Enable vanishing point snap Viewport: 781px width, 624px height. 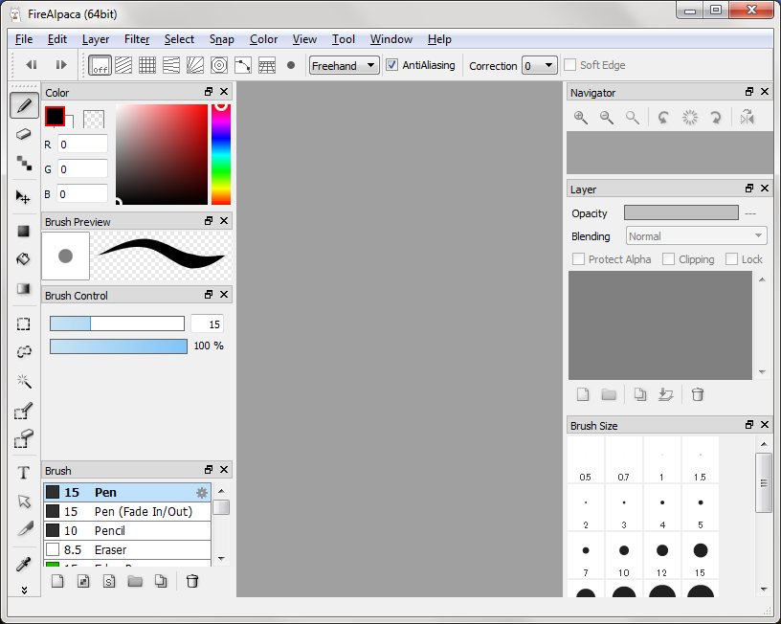coord(171,65)
